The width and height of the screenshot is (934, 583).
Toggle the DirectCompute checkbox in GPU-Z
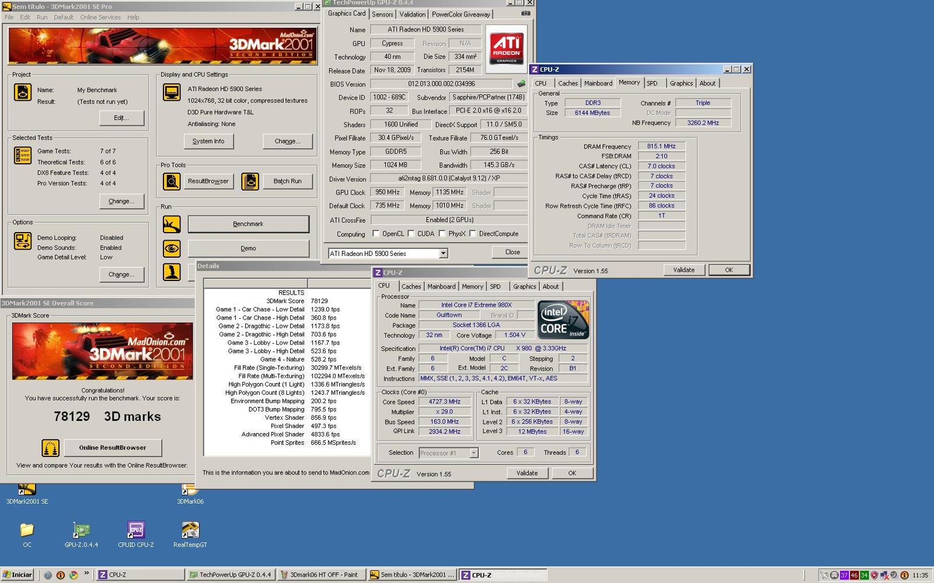click(473, 234)
